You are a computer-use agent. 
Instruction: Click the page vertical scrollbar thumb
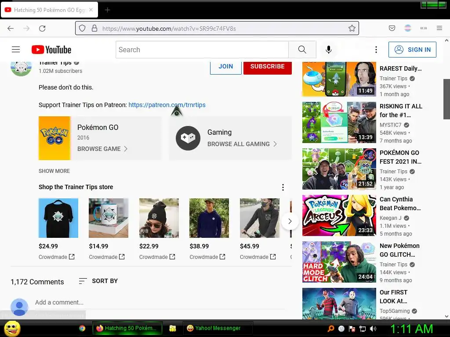click(x=446, y=99)
